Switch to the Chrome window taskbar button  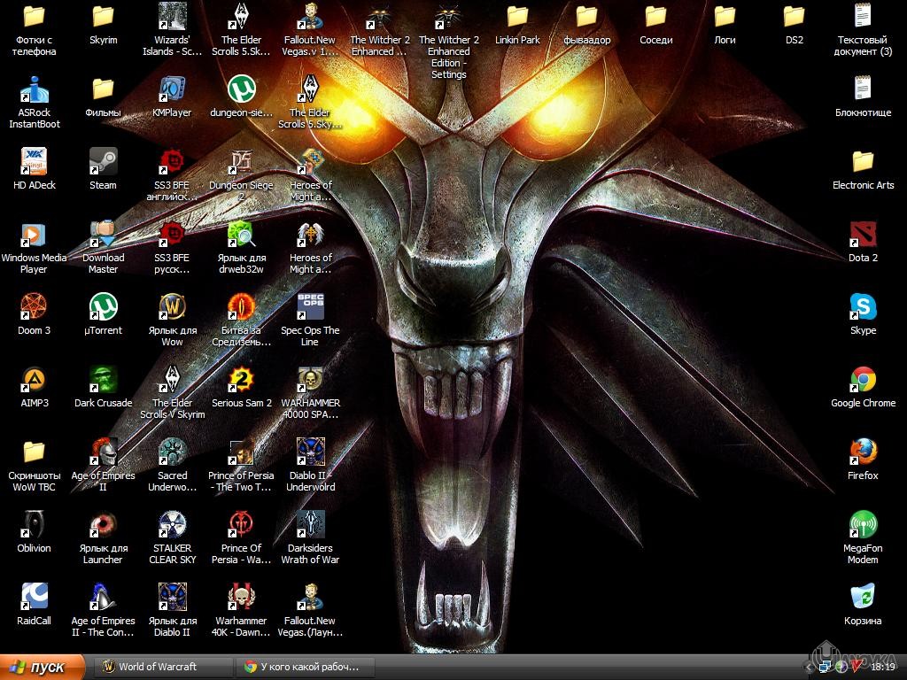(x=306, y=667)
